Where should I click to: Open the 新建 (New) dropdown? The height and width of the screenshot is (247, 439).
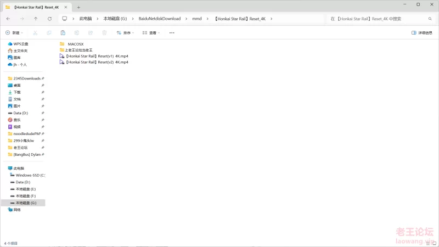[x=14, y=33]
